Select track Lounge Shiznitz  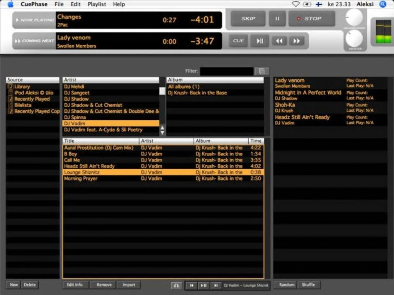[x=163, y=172]
